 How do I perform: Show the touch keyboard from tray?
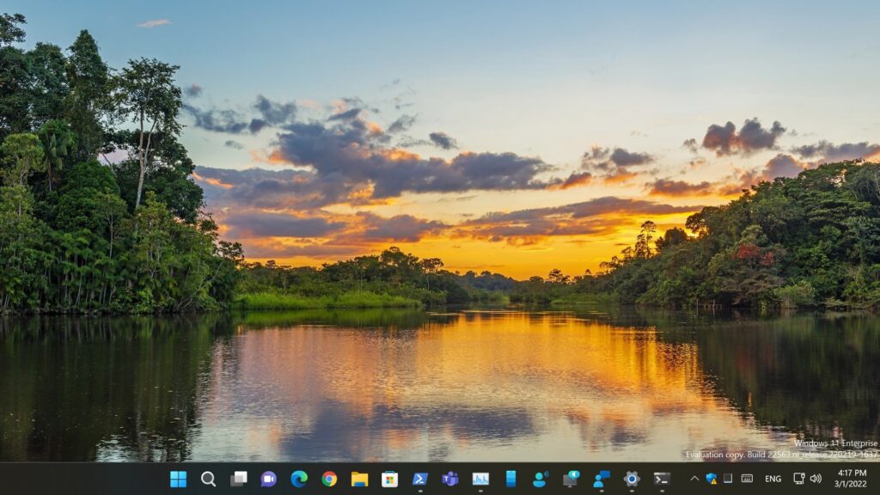(747, 479)
